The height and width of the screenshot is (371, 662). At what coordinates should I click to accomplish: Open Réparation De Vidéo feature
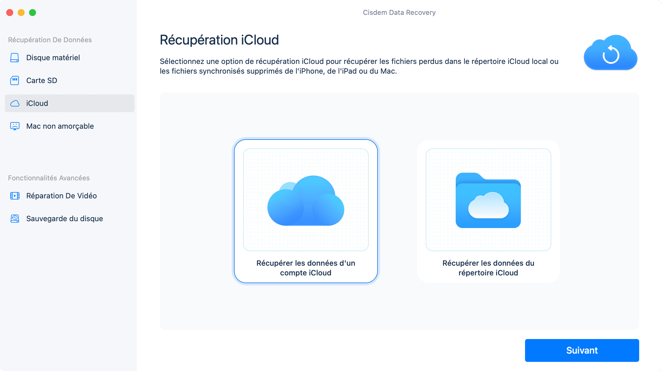pyautogui.click(x=70, y=196)
